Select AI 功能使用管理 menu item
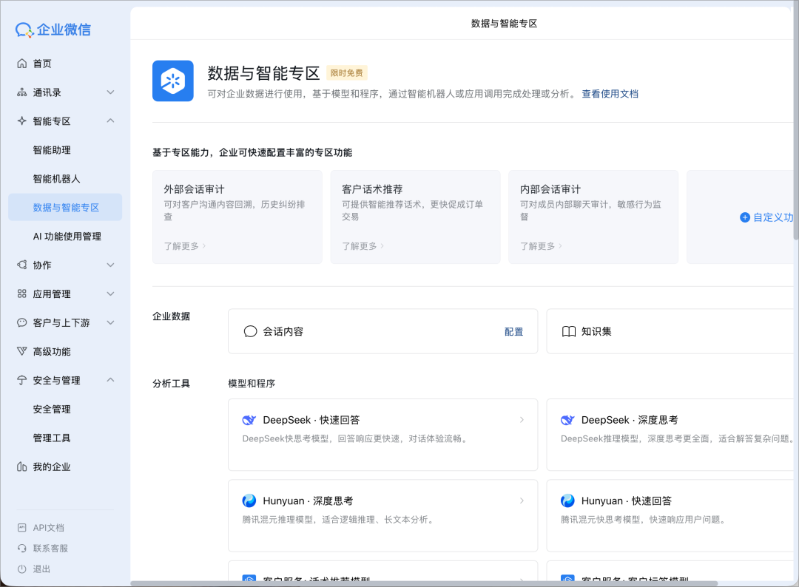This screenshot has width=799, height=587. point(64,237)
